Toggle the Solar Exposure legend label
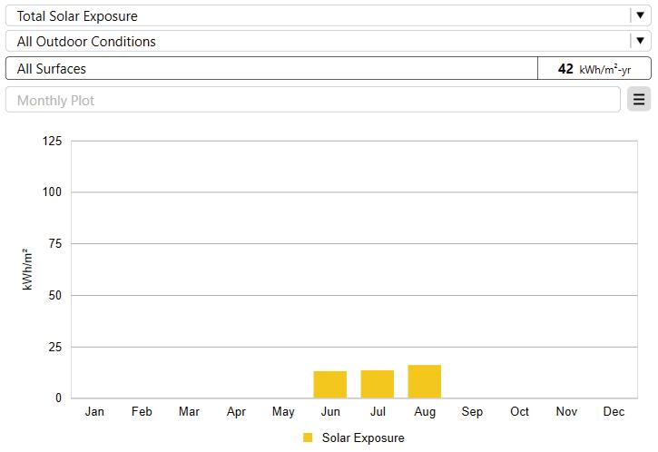 [x=363, y=437]
